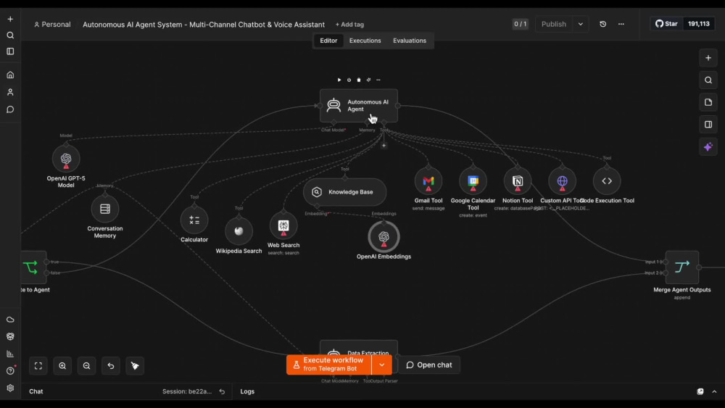The width and height of the screenshot is (725, 408).
Task: Go to the Home overview
Action: [x=10, y=75]
